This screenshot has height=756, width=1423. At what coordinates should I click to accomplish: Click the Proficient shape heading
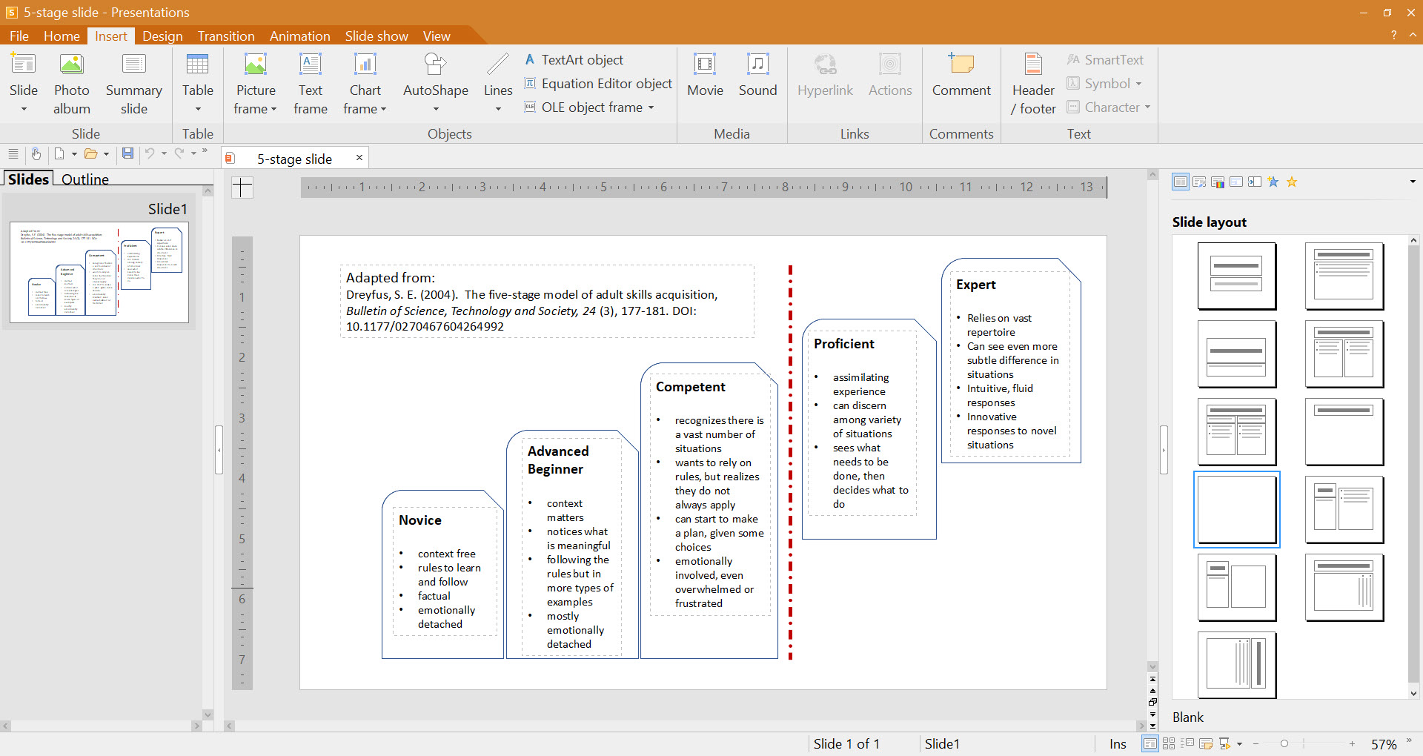844,344
